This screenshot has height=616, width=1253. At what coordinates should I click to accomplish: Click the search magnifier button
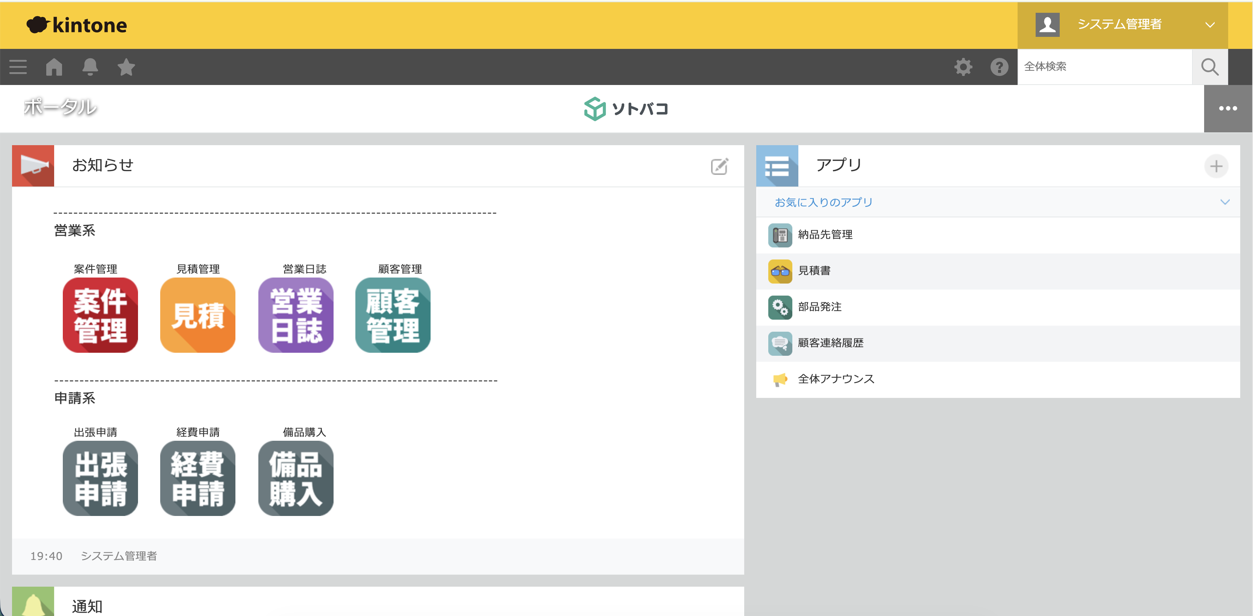point(1210,67)
